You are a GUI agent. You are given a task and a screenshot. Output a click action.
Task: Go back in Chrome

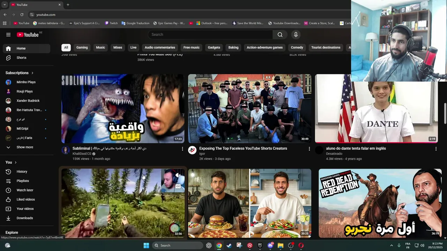click(5, 15)
